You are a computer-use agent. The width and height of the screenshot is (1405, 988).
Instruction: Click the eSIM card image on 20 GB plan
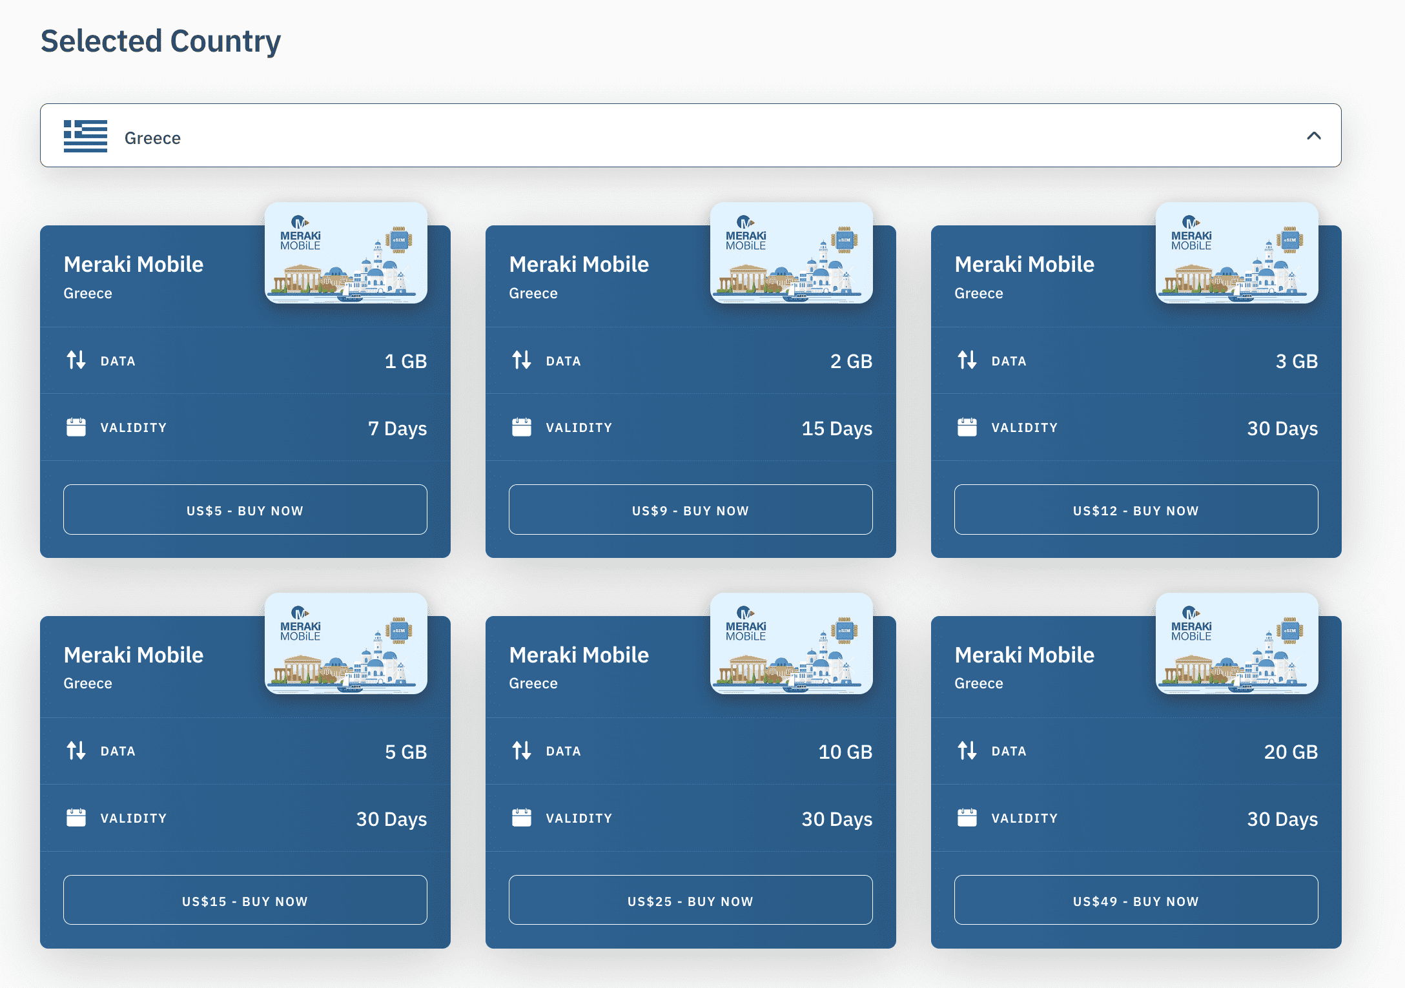click(x=1236, y=644)
